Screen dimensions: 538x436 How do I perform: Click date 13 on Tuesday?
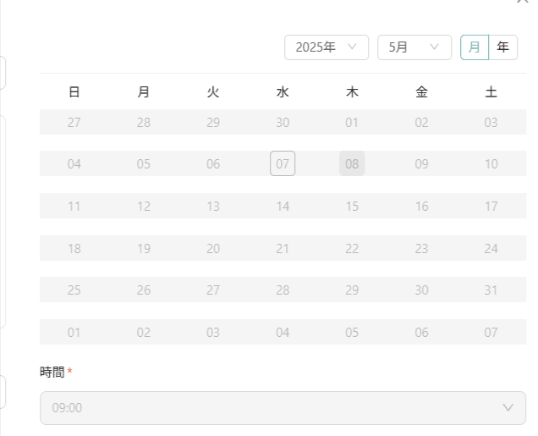(x=213, y=206)
